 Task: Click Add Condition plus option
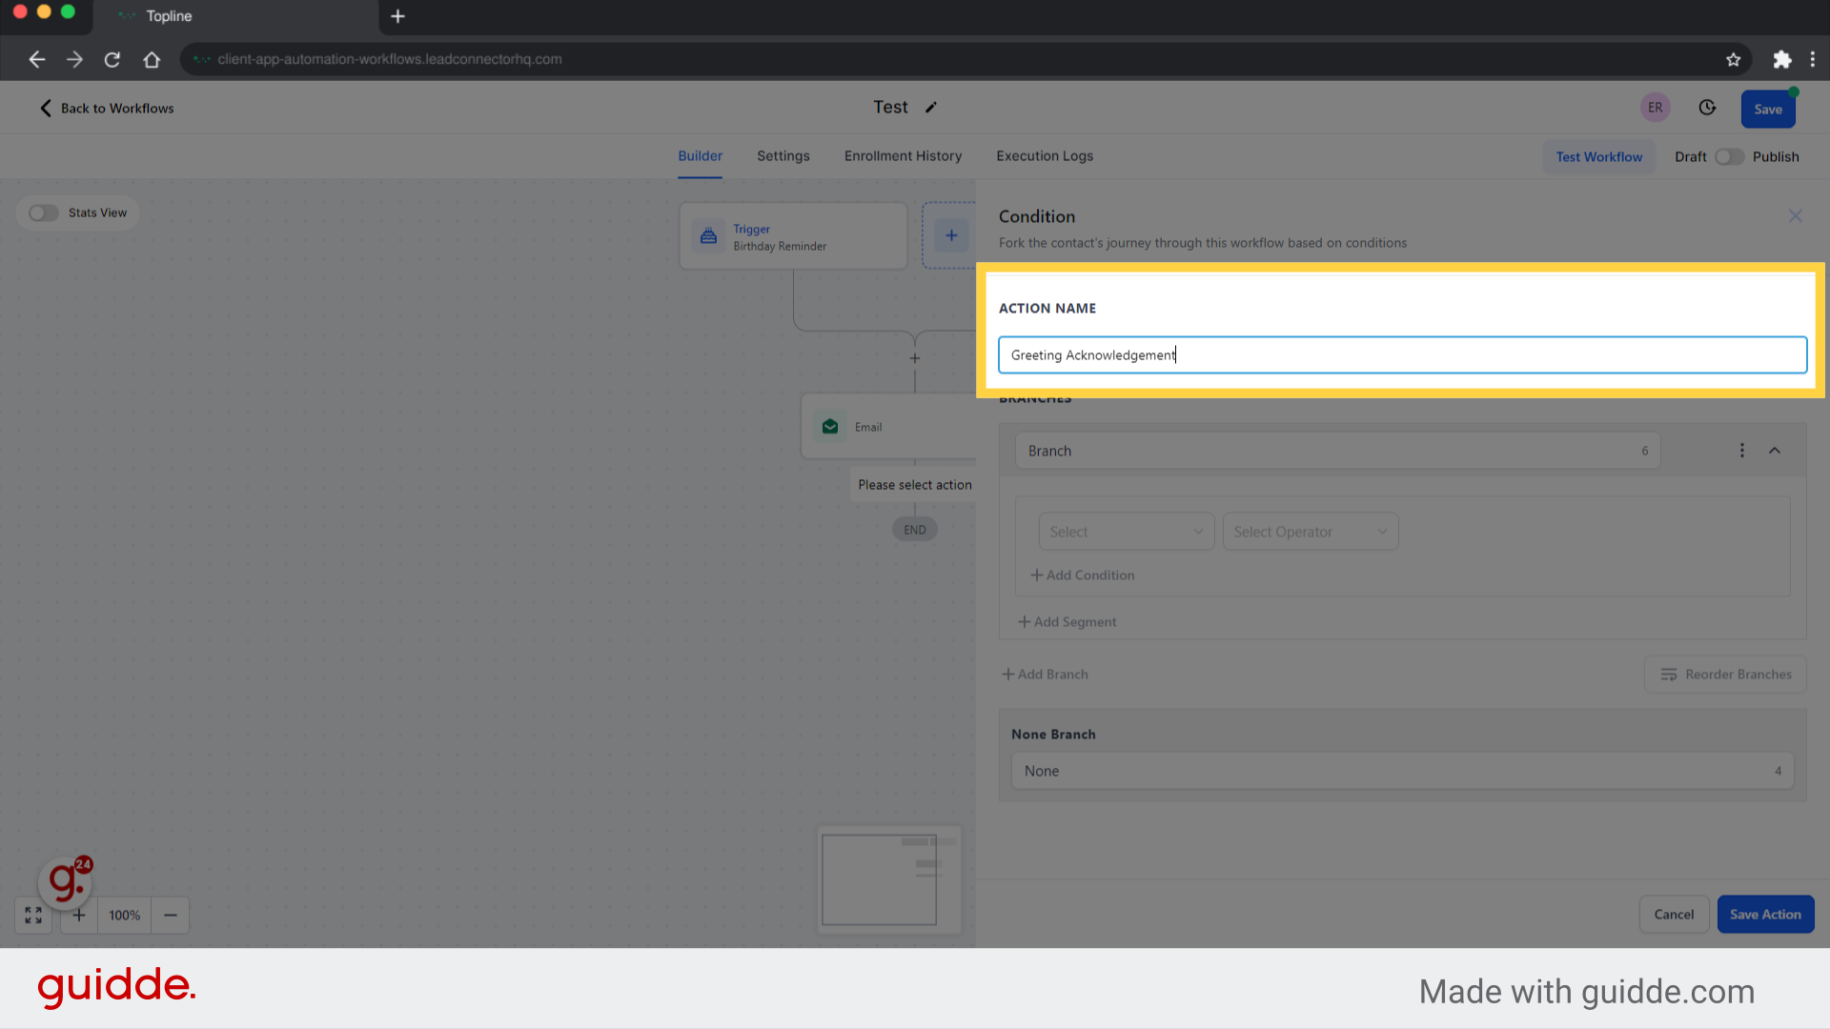1081,575
